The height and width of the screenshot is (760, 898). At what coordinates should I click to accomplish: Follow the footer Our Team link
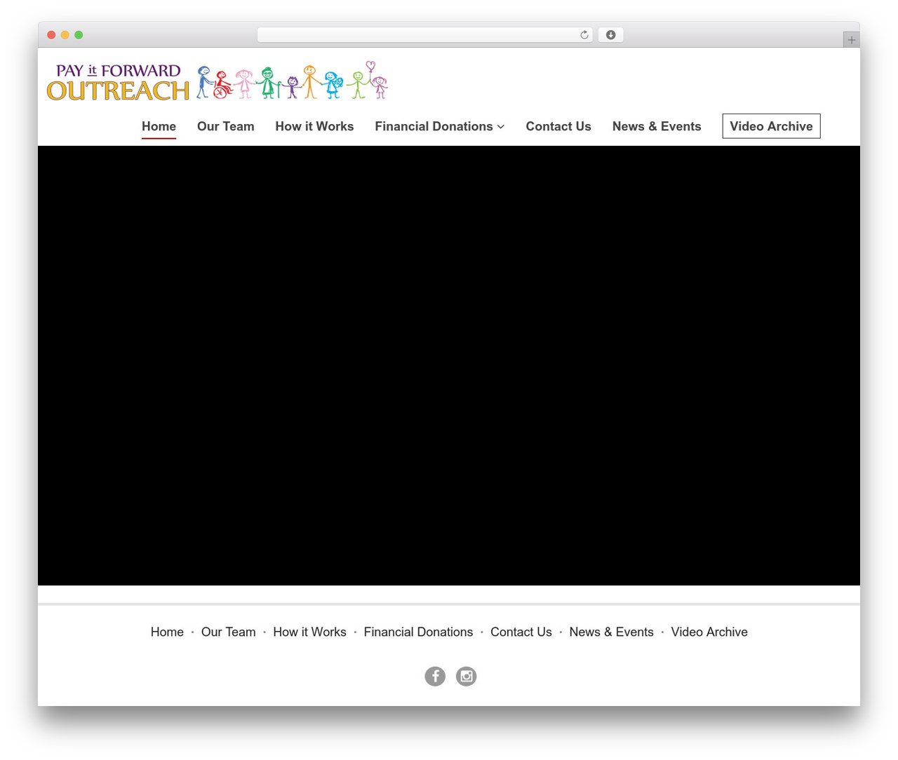[229, 632]
